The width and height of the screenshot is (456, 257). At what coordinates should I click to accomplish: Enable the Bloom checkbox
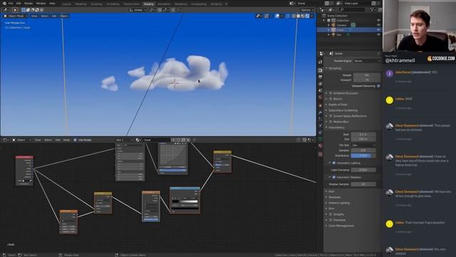331,99
